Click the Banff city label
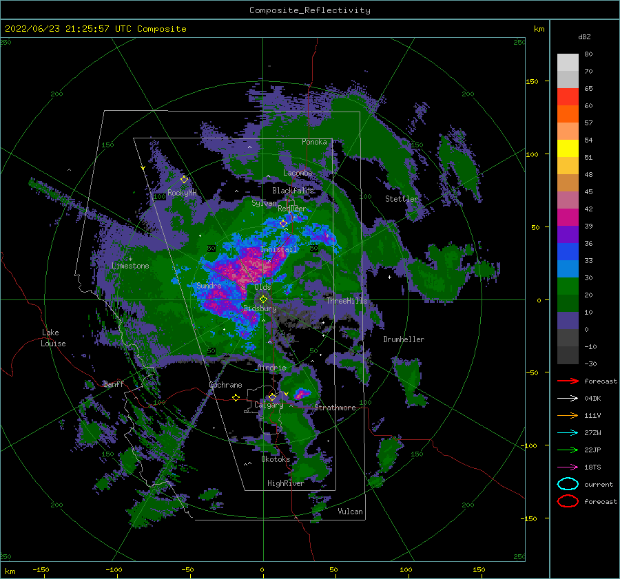The height and width of the screenshot is (579, 620). pos(114,383)
